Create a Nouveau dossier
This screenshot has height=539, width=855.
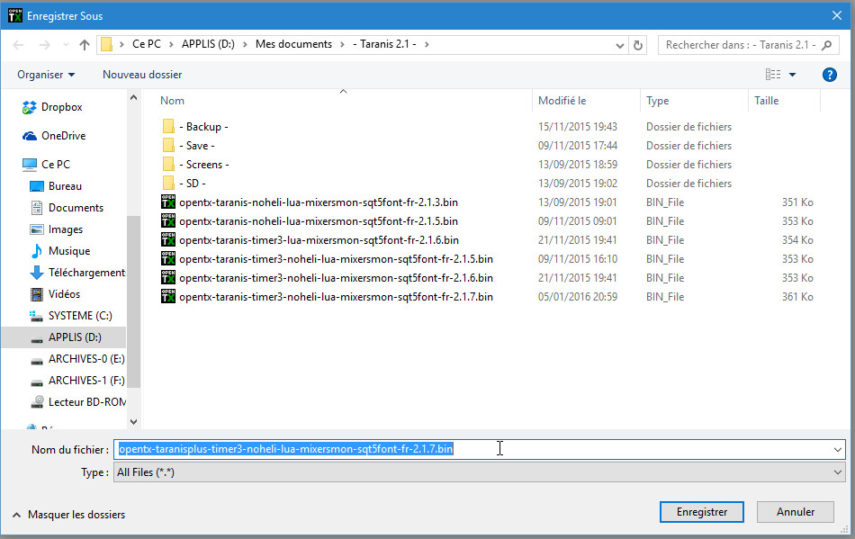tap(142, 75)
